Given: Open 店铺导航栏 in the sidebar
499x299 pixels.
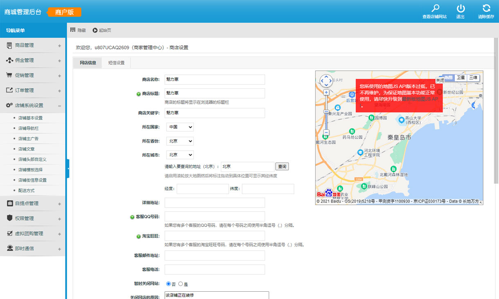Looking at the screenshot, I should pyautogui.click(x=28, y=128).
